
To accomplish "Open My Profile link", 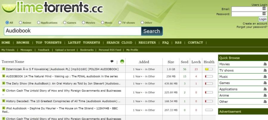I will coord(132,50).
